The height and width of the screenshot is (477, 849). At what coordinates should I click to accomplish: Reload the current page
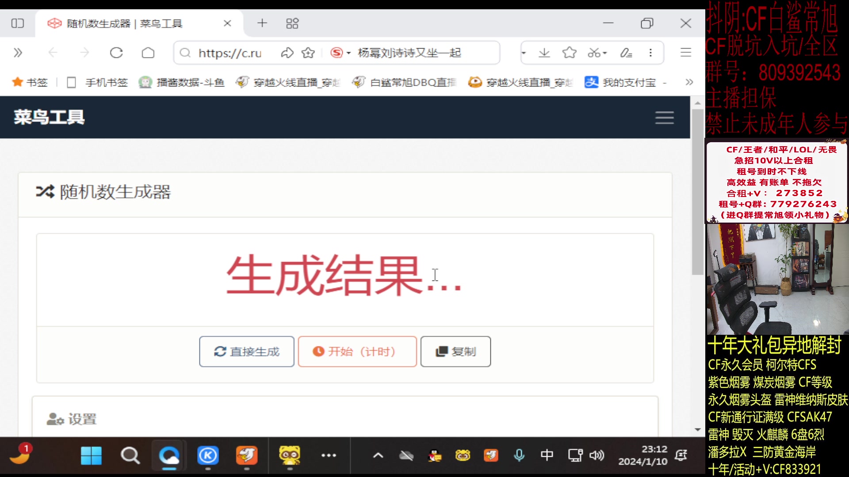tap(116, 53)
